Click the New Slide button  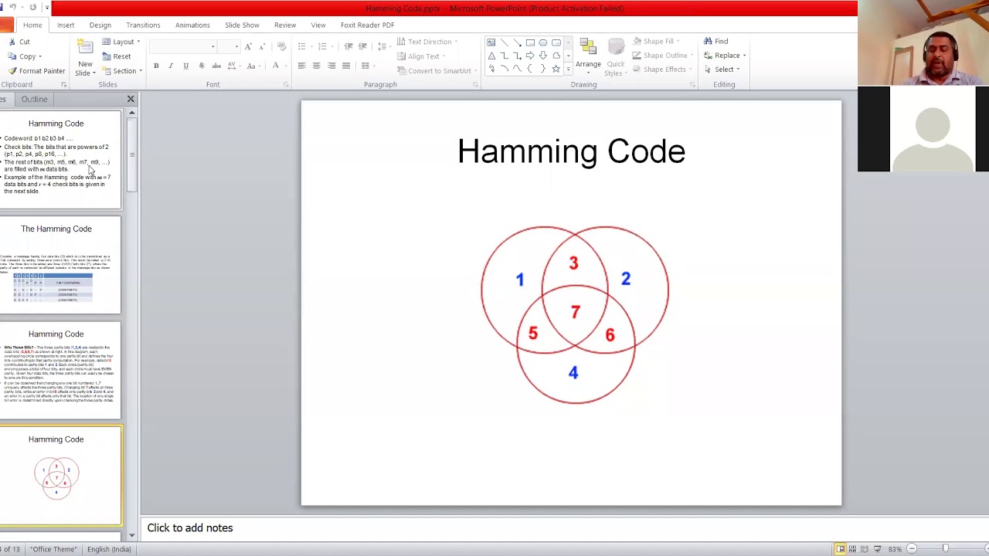85,58
